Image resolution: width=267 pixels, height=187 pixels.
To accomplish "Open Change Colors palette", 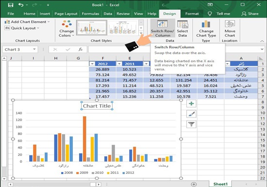I will click(67, 29).
